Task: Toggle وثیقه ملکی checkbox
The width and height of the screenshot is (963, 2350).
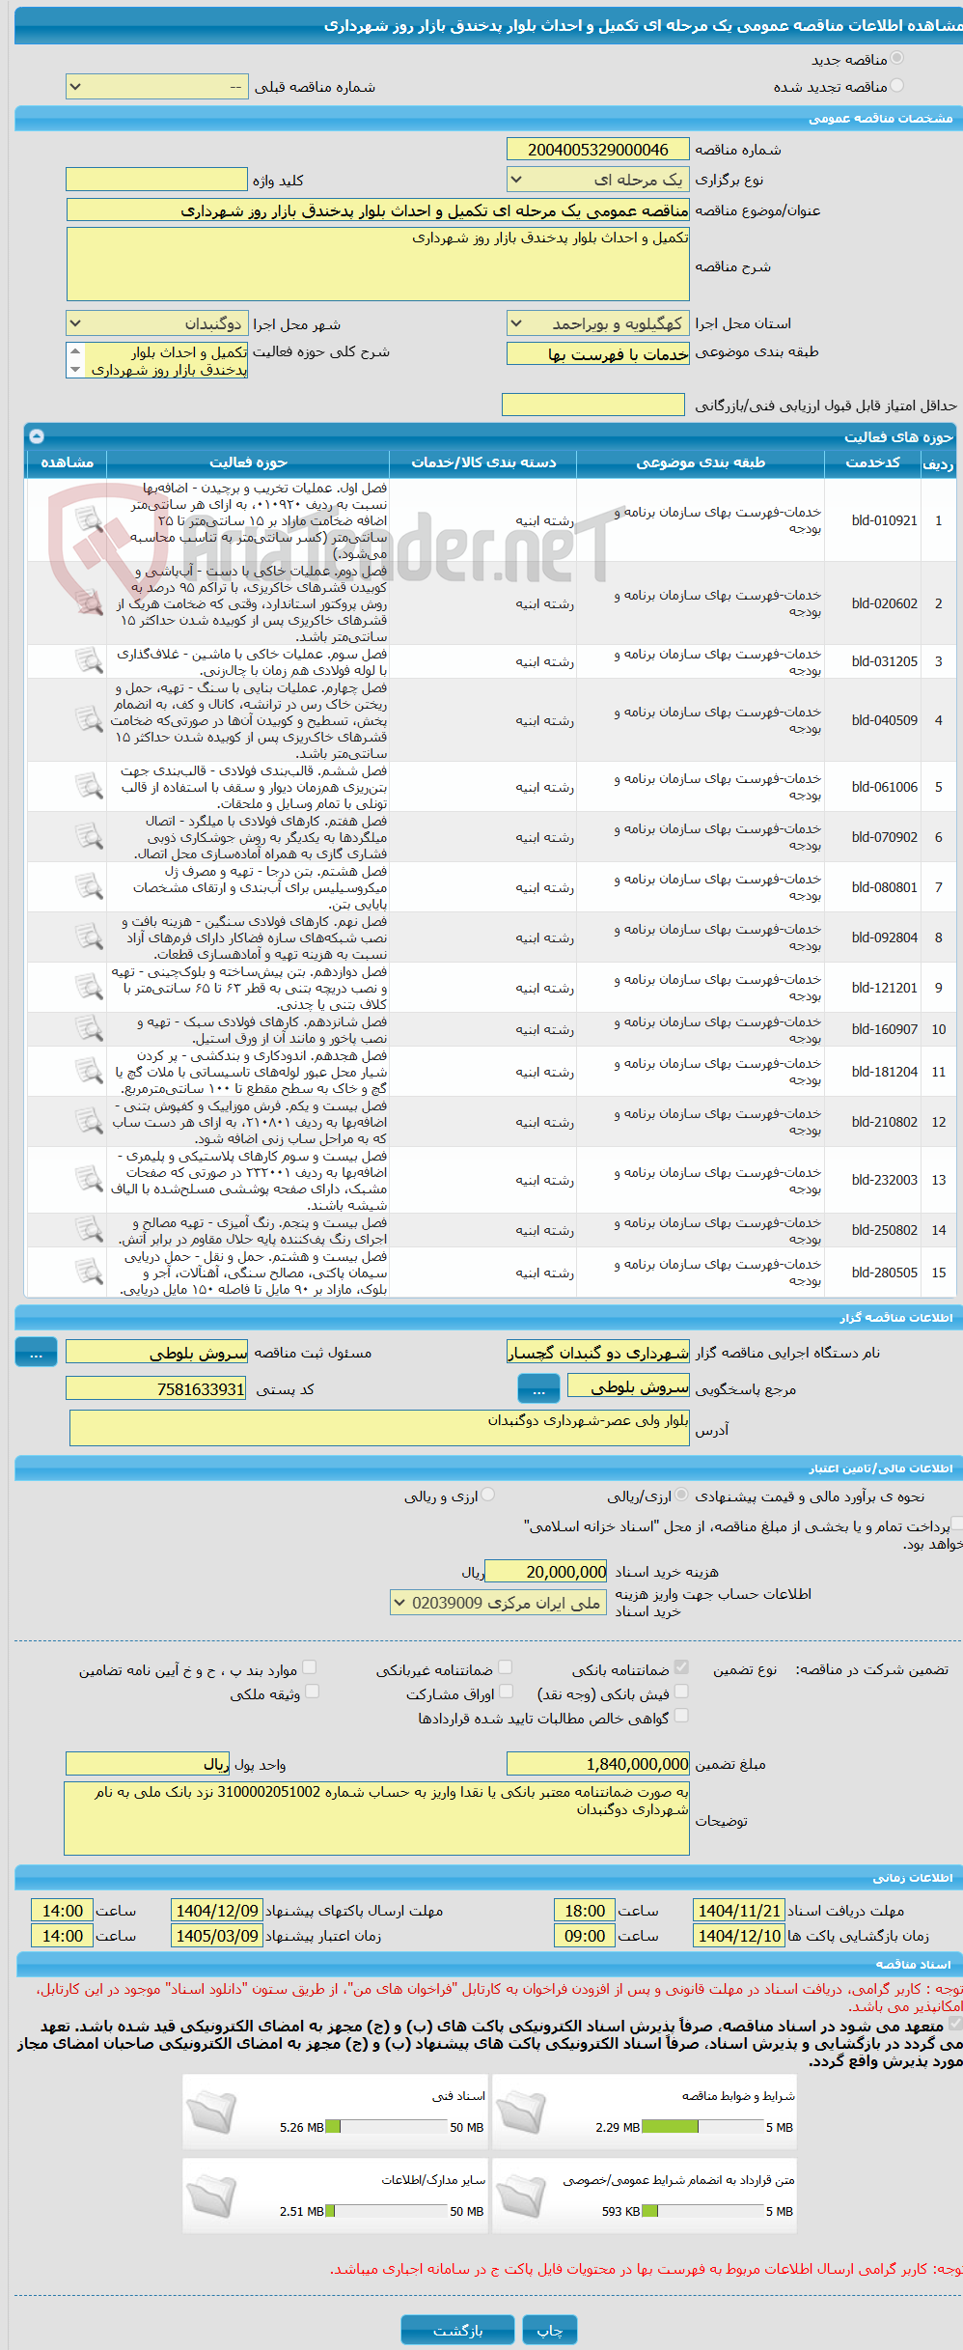Action: pos(312,1691)
